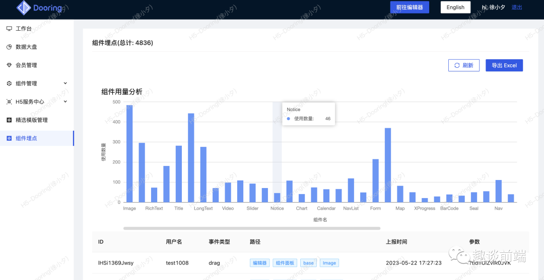Click the 编辑器 path tag in table row
Screen dimensions: 544x280
(x=259, y=263)
